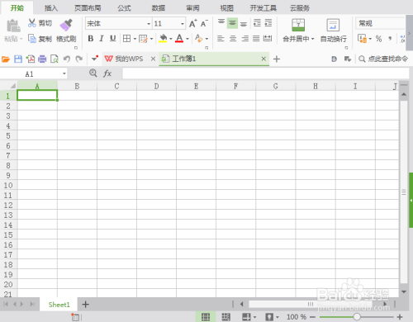Open the font name 宋体 dropdown
The height and width of the screenshot is (322, 413).
(149, 24)
